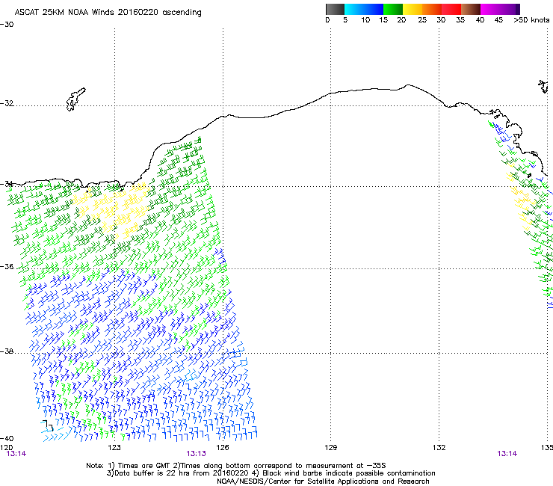Click the note "Data buffer is 22 hrs from 20160220"

tap(178, 473)
